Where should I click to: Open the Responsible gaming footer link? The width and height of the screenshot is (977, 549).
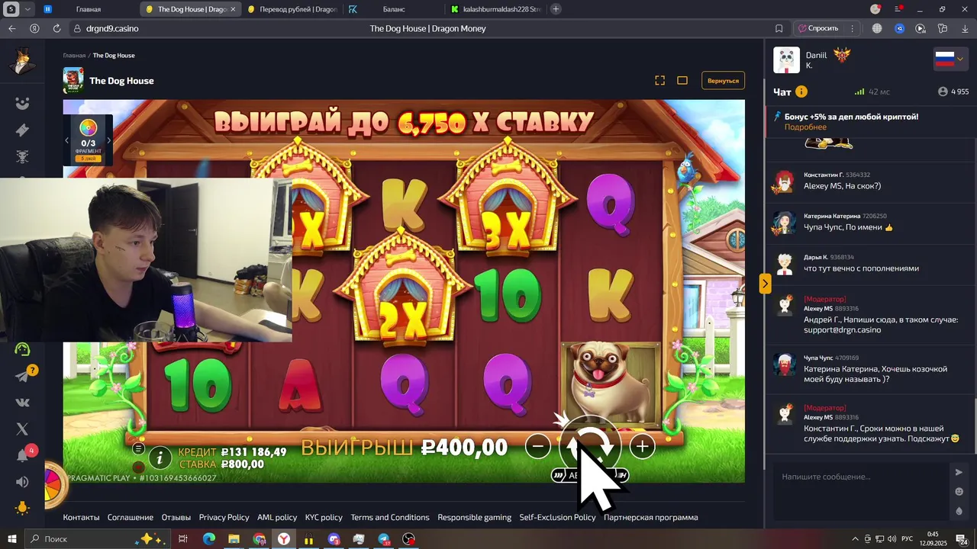tap(475, 517)
